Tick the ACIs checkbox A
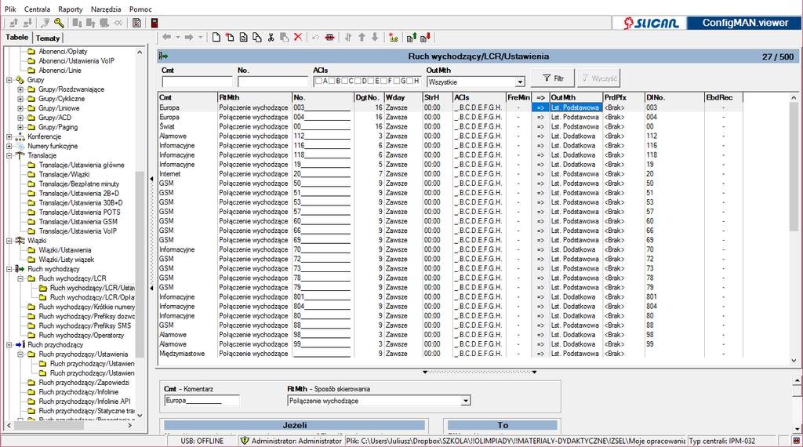 318,81
